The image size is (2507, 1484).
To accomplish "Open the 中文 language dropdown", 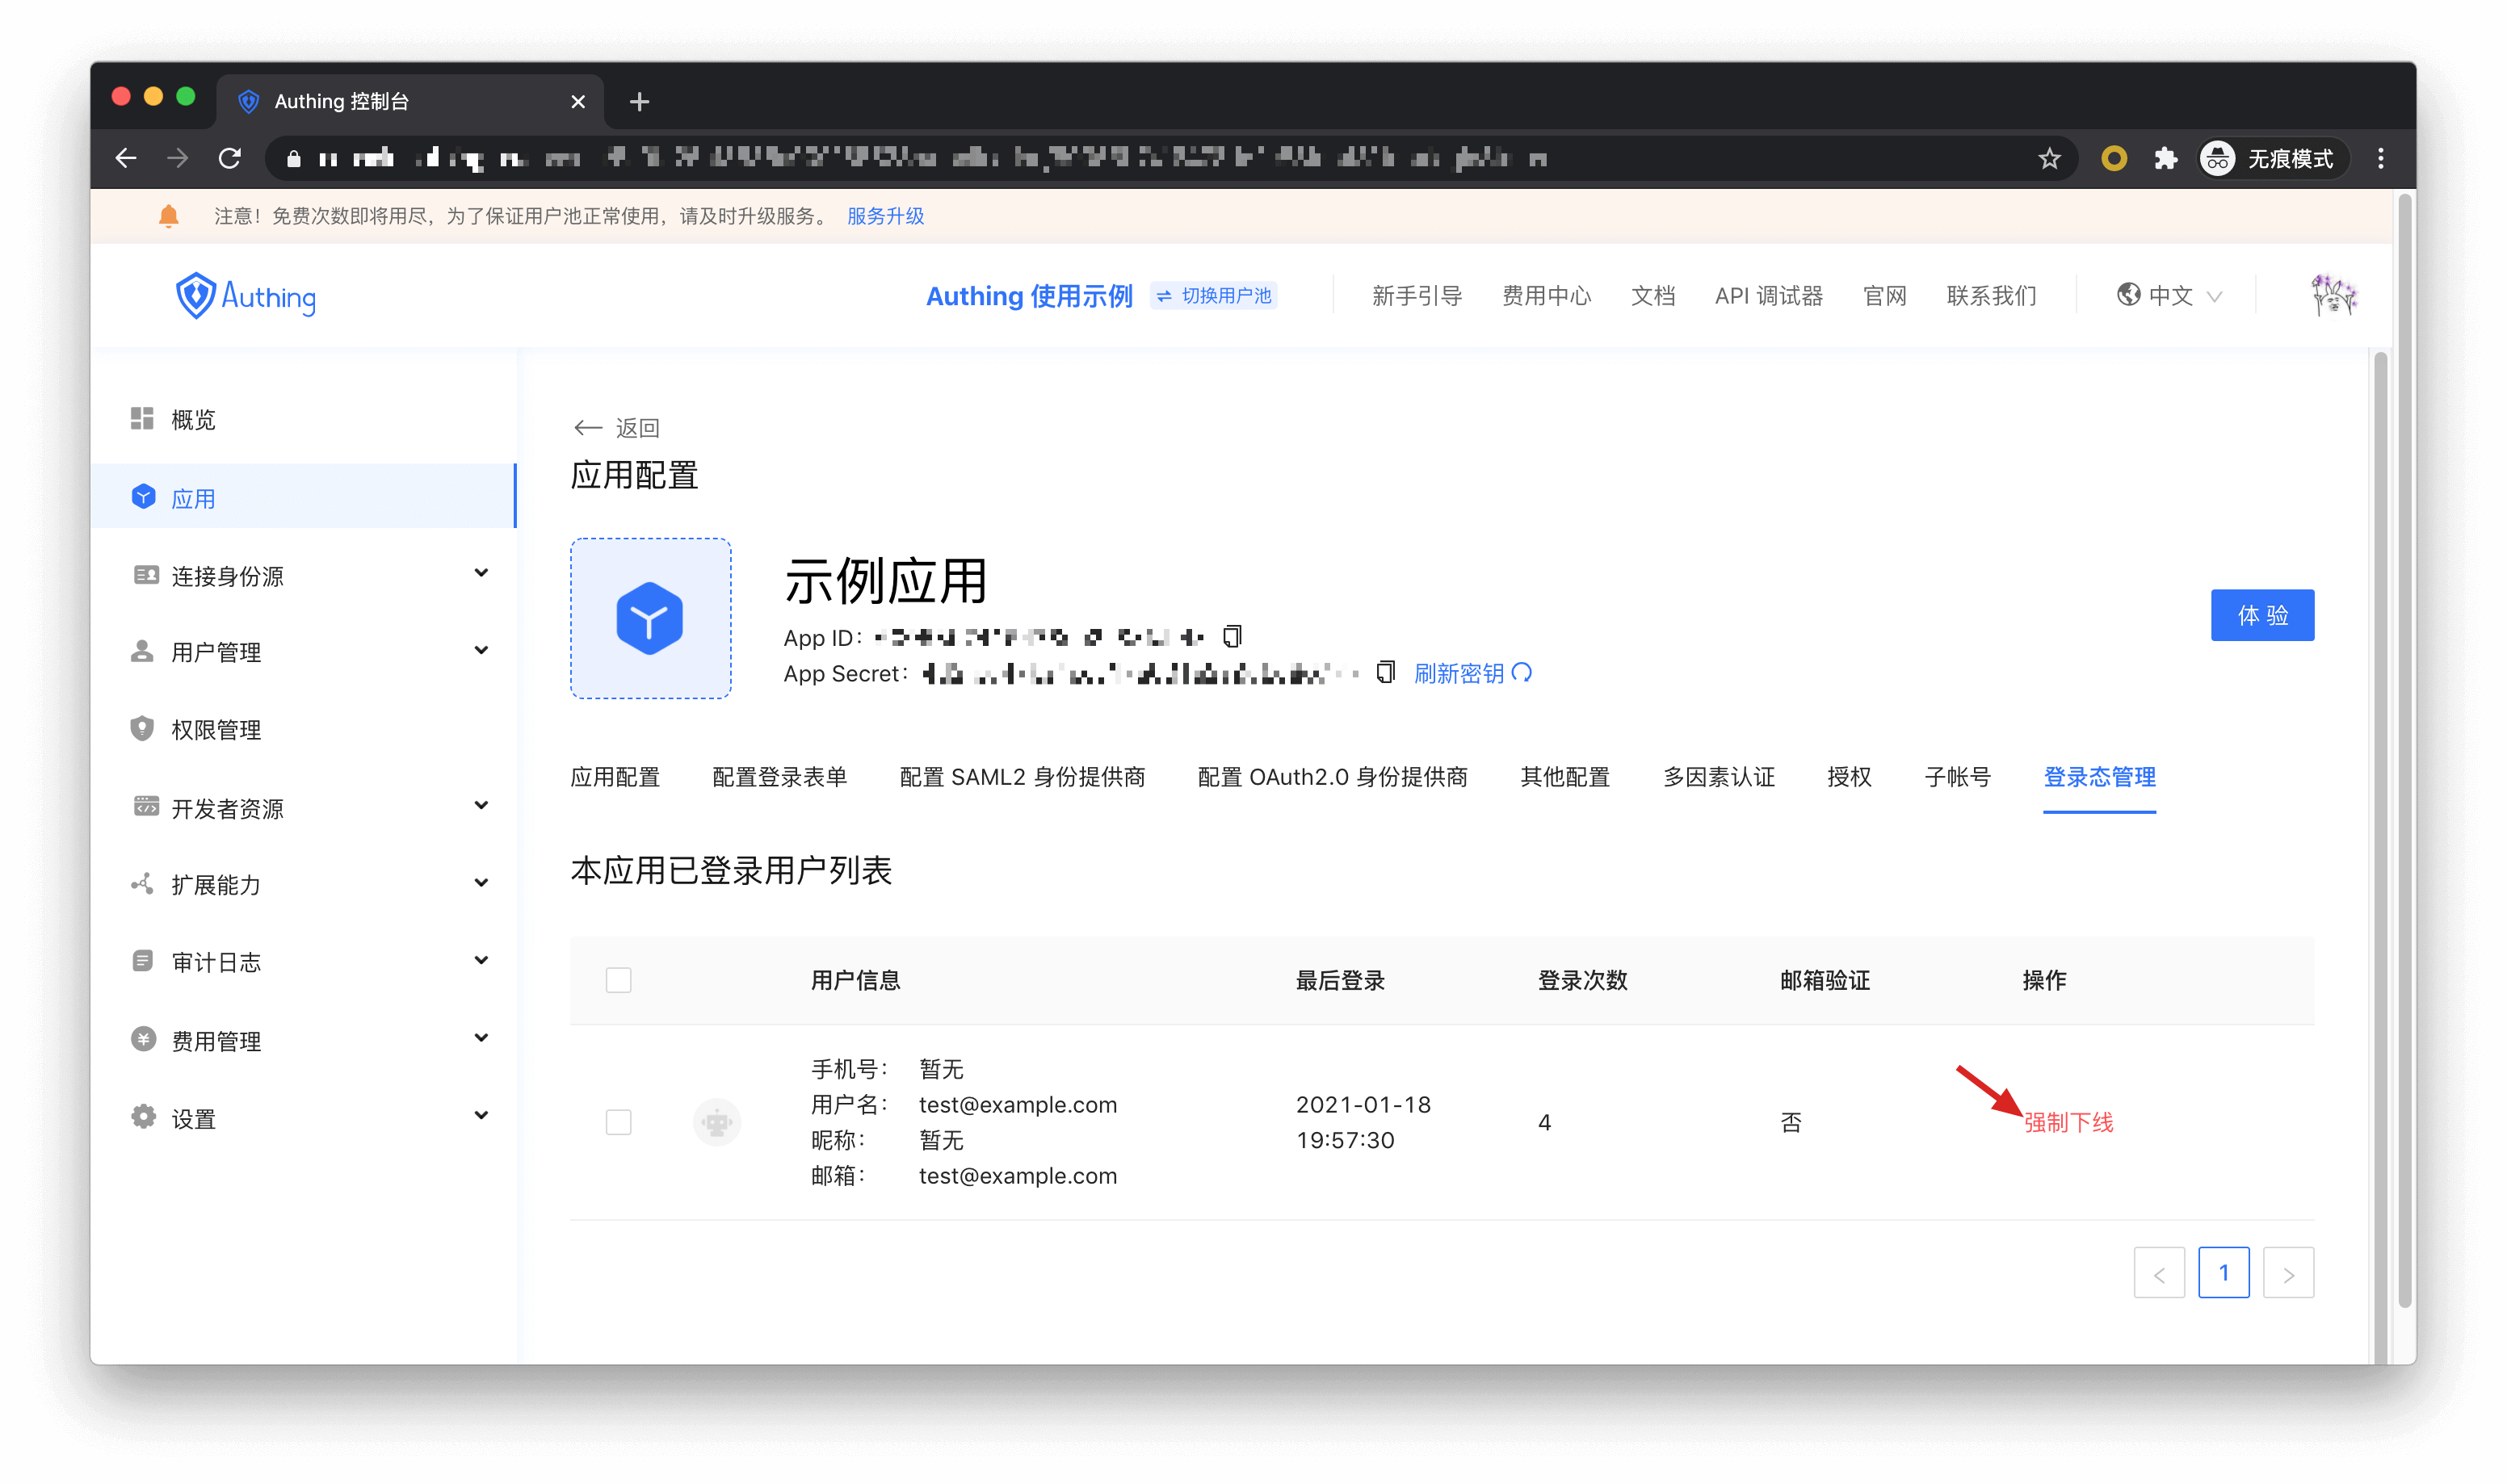I will tap(2169, 296).
